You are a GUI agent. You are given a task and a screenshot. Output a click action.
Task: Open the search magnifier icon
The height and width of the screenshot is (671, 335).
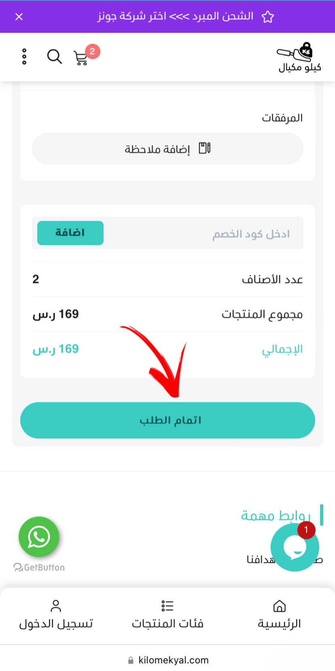coord(54,57)
